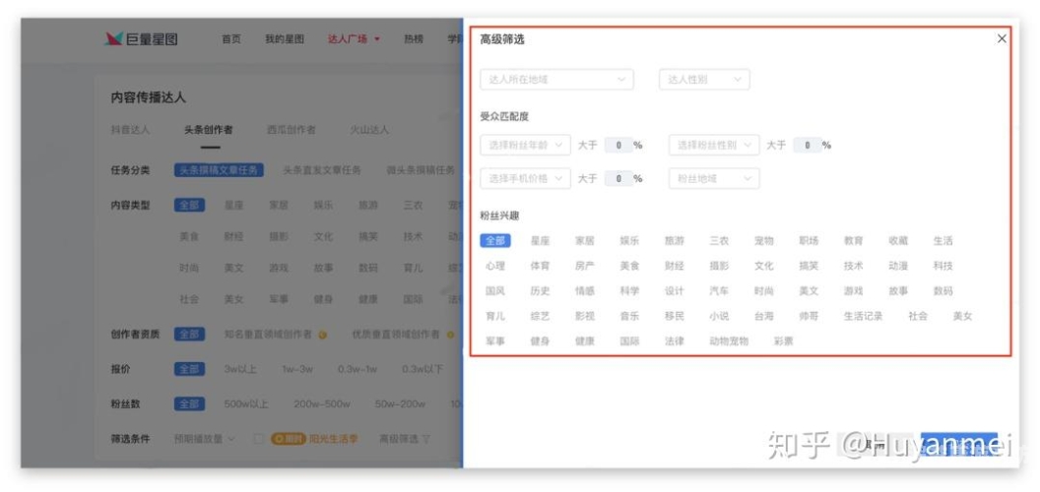Select the 生活 tag under 粉丝兴趣
This screenshot has height=492, width=1040.
click(942, 241)
